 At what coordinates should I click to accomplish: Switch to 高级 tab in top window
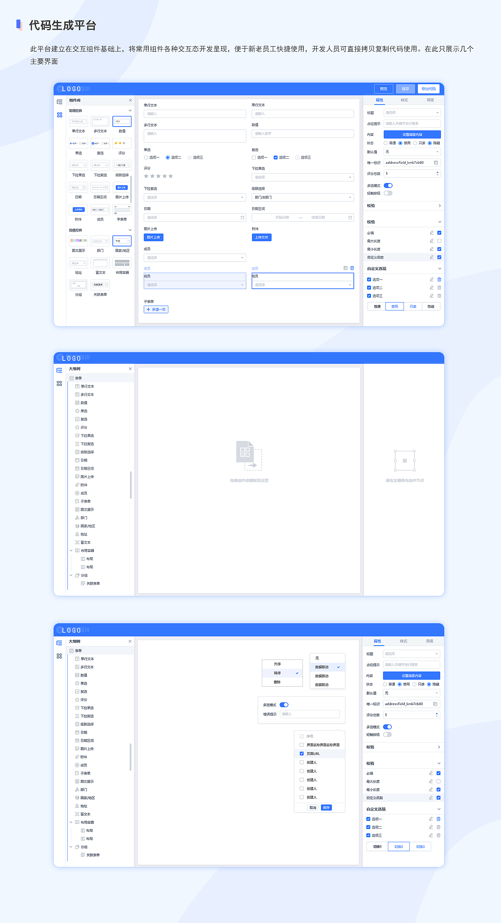coord(430,100)
